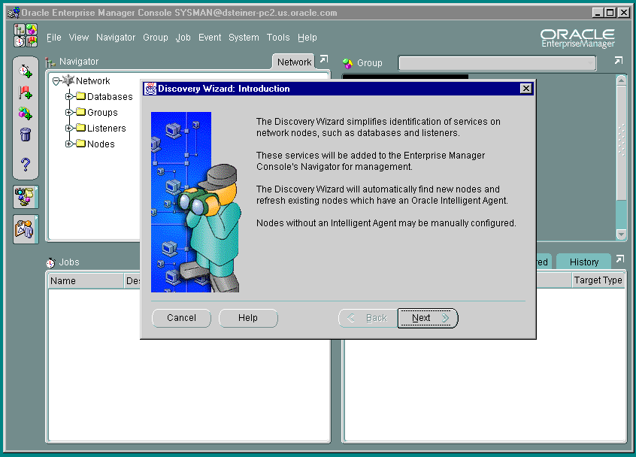
Task: Click the Group pane vertical scrollbar thumb
Action: pyautogui.click(x=621, y=142)
